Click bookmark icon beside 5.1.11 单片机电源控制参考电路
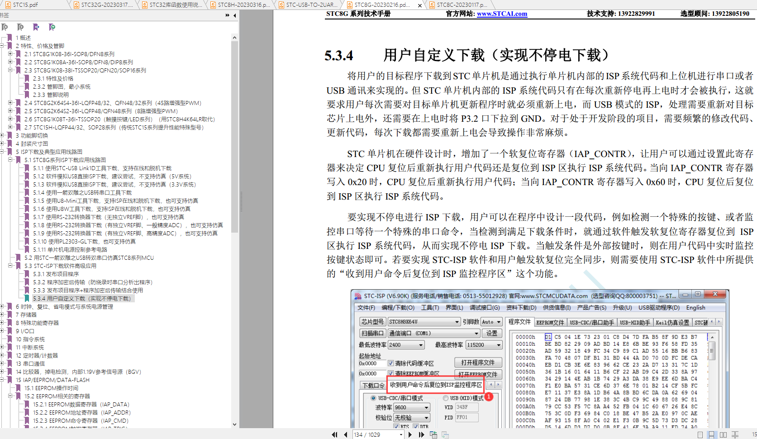This screenshot has height=439, width=757. click(27, 249)
